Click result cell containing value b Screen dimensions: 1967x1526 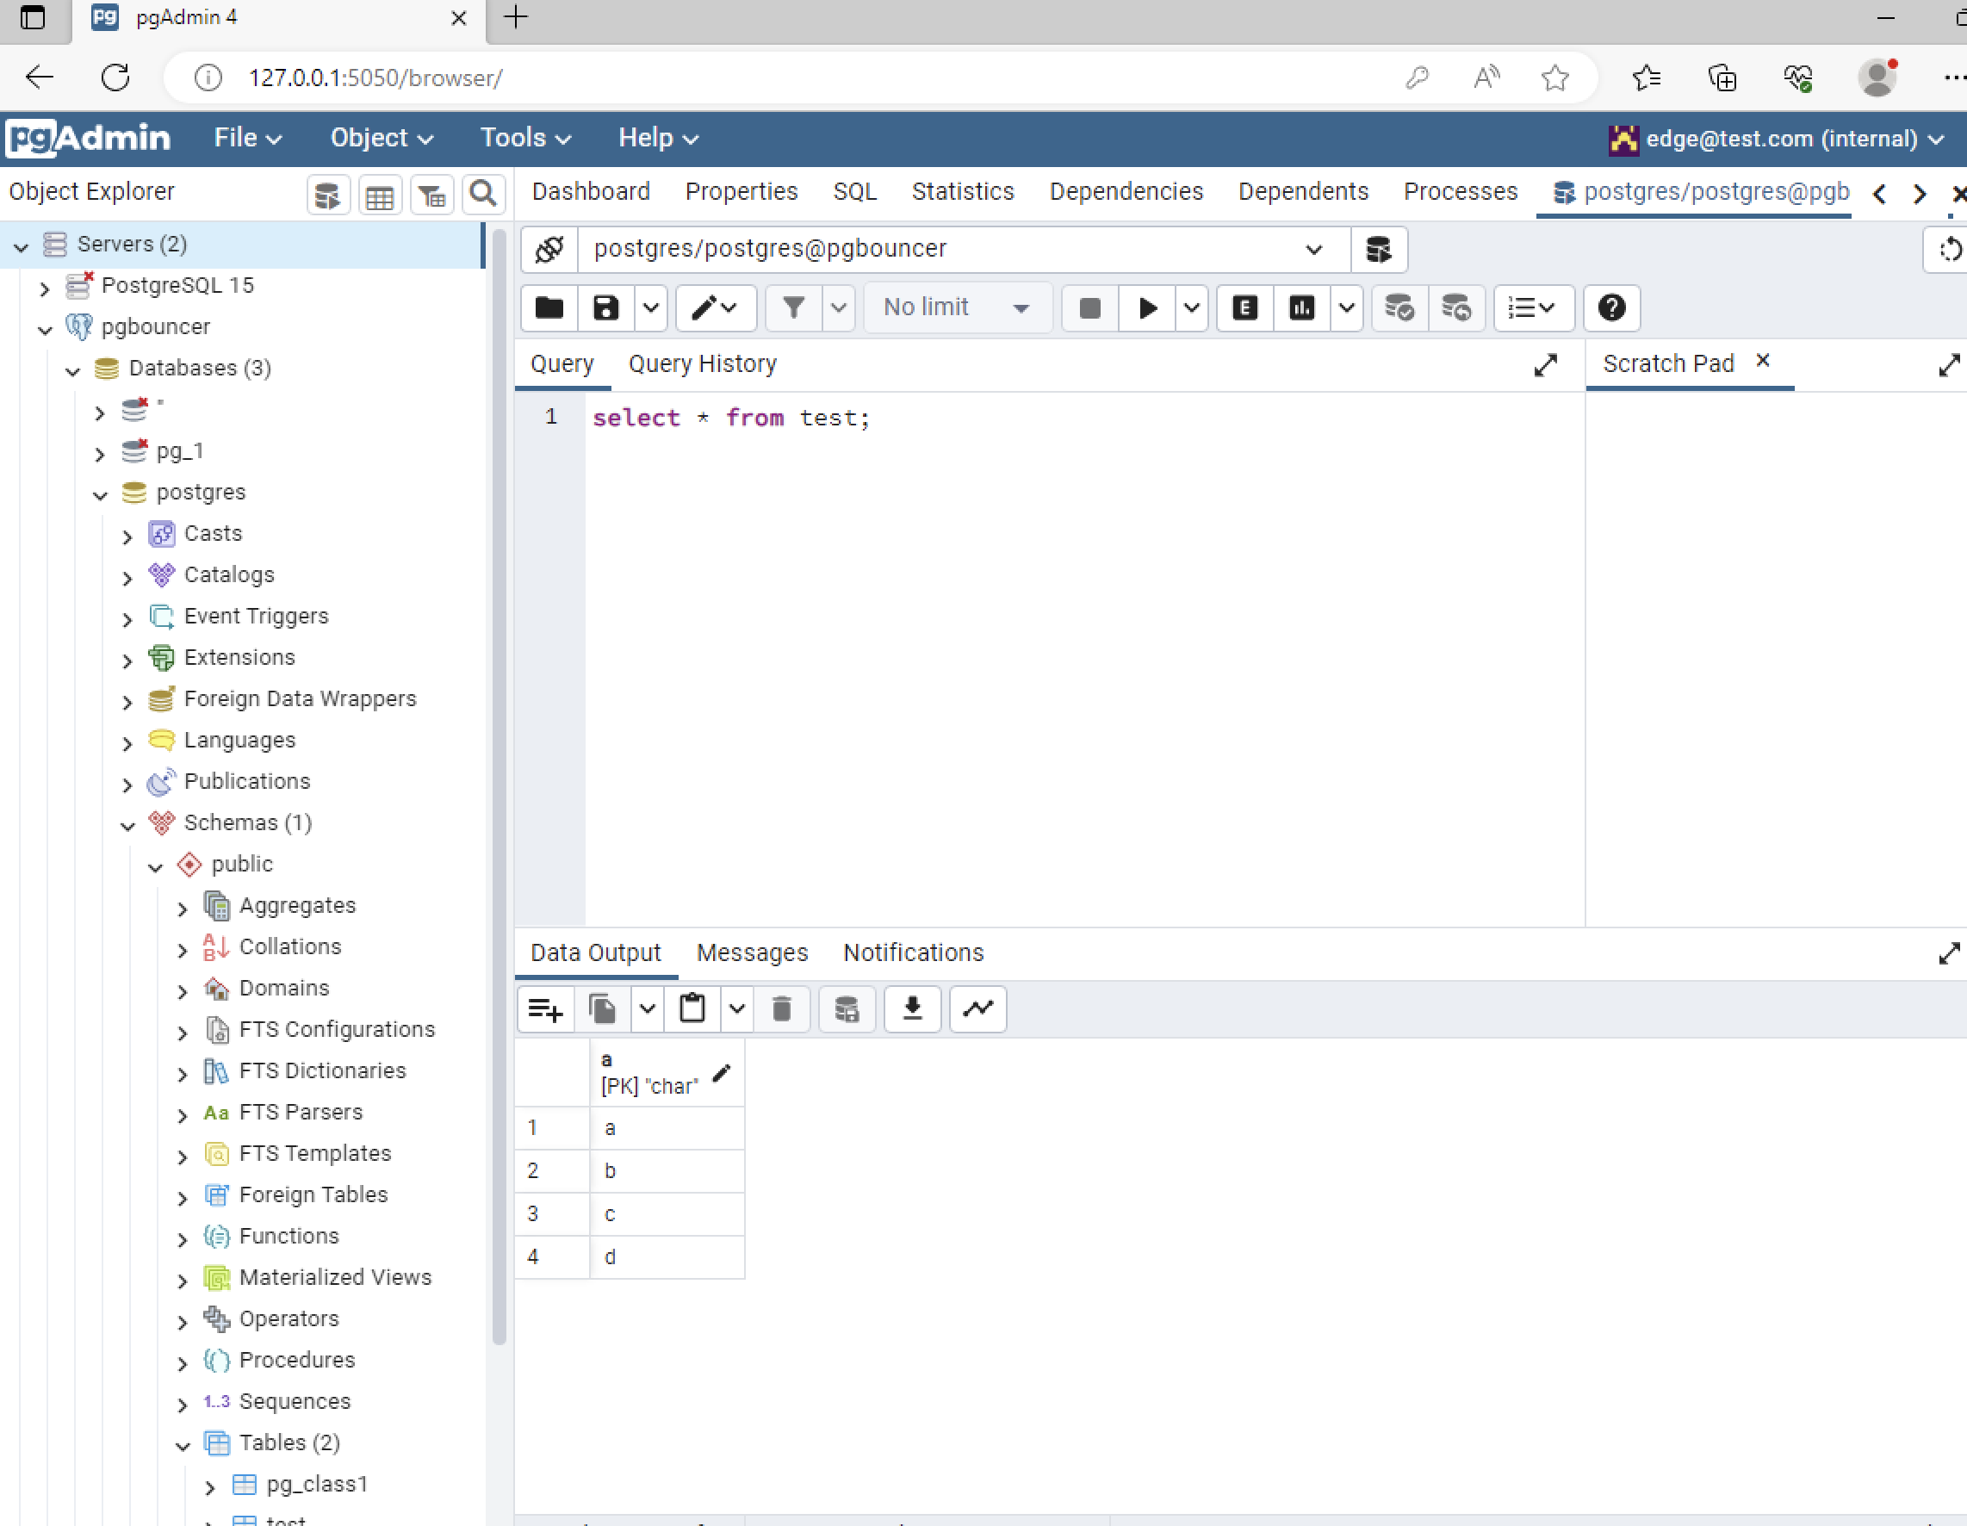667,1170
